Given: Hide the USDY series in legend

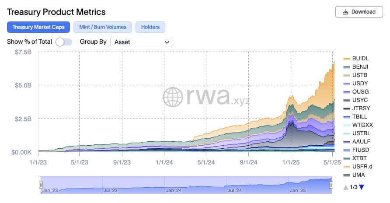Looking at the screenshot, I should pos(347,84).
